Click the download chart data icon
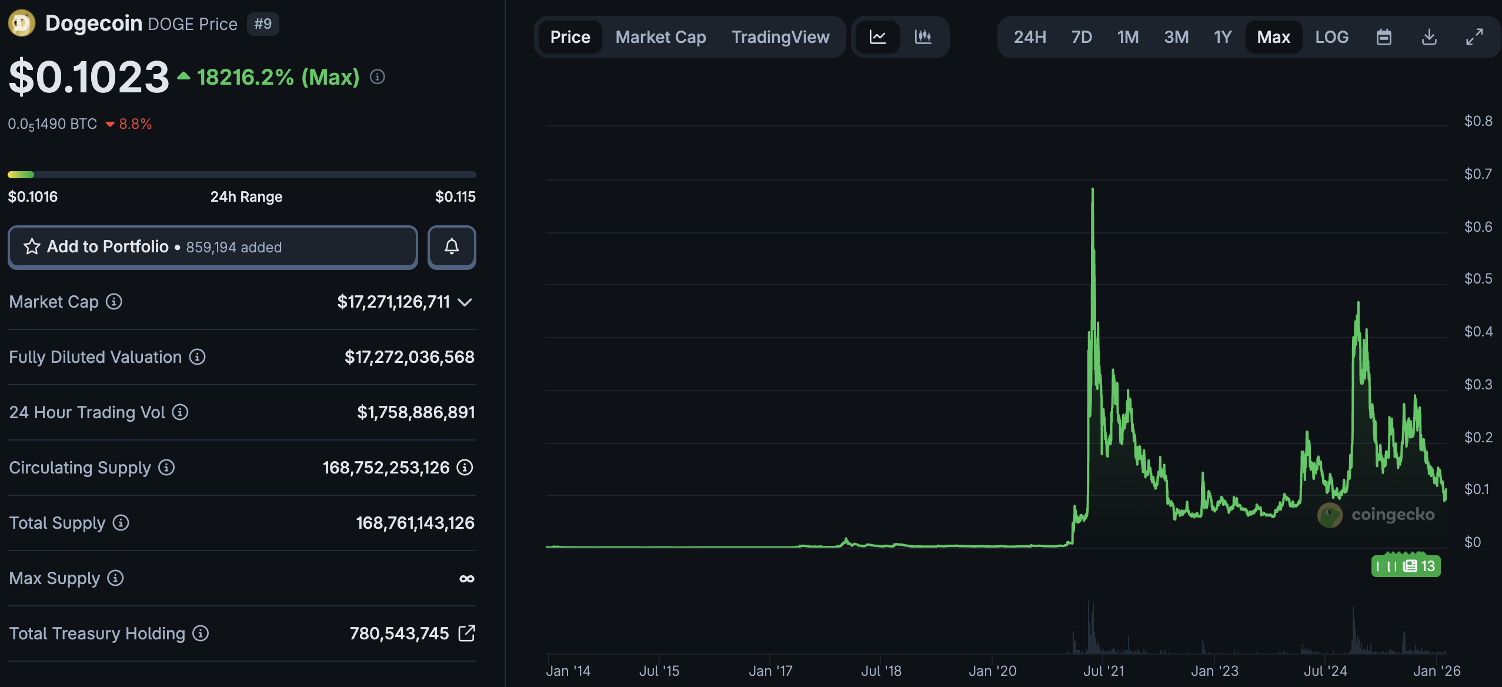 pyautogui.click(x=1429, y=37)
